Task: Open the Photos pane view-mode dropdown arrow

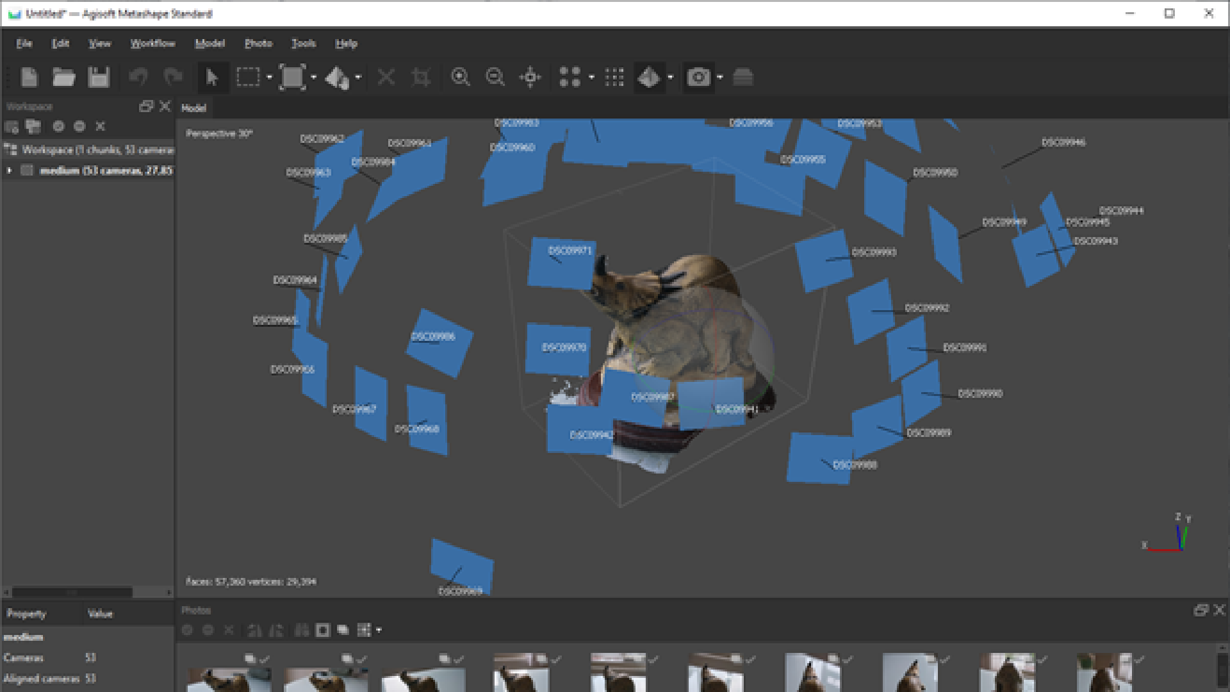Action: point(379,630)
